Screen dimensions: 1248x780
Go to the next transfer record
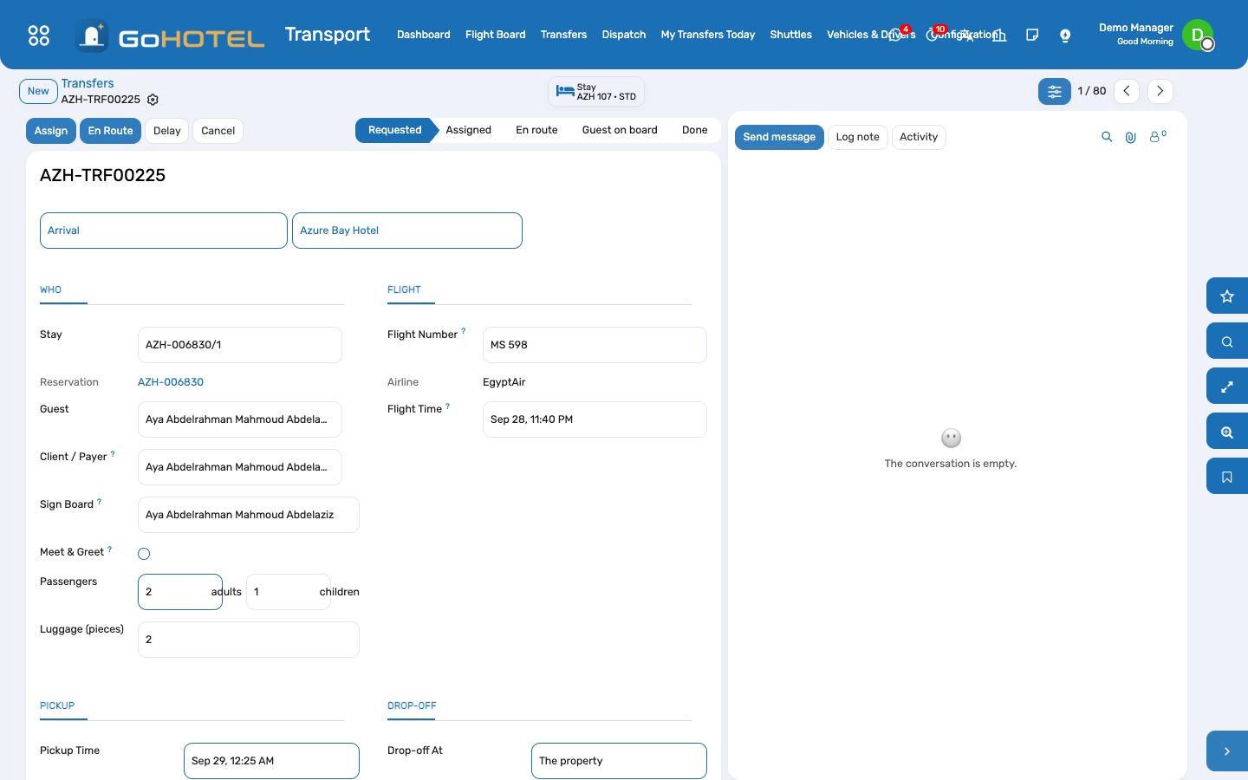point(1160,91)
